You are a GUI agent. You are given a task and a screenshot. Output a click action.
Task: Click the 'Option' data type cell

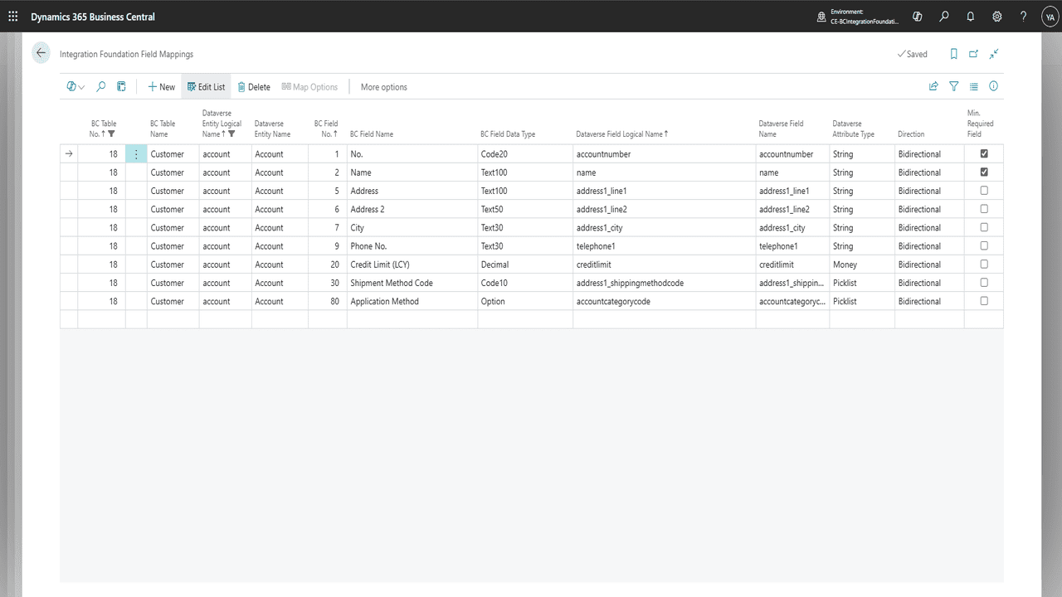pos(525,301)
